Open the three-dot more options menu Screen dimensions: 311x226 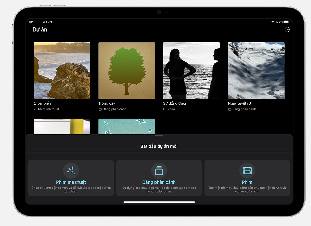point(287,29)
